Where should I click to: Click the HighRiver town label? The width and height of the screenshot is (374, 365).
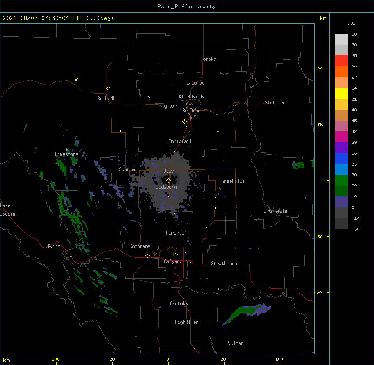187,322
